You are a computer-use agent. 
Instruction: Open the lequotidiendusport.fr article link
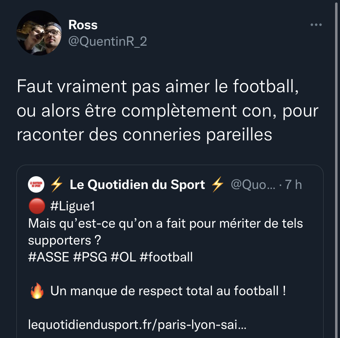coord(137,325)
